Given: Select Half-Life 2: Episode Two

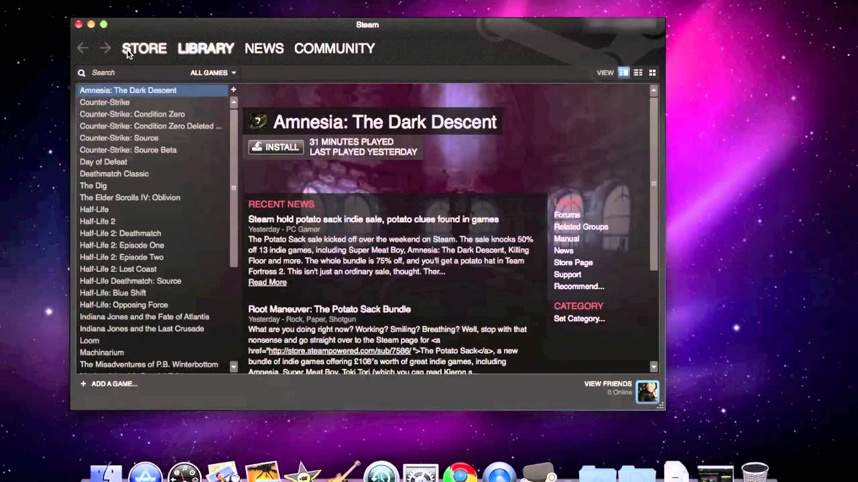Looking at the screenshot, I should (x=153, y=257).
